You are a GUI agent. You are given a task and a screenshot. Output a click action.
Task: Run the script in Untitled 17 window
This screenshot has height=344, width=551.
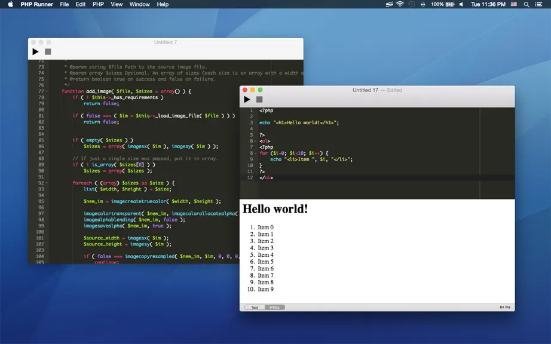point(247,100)
